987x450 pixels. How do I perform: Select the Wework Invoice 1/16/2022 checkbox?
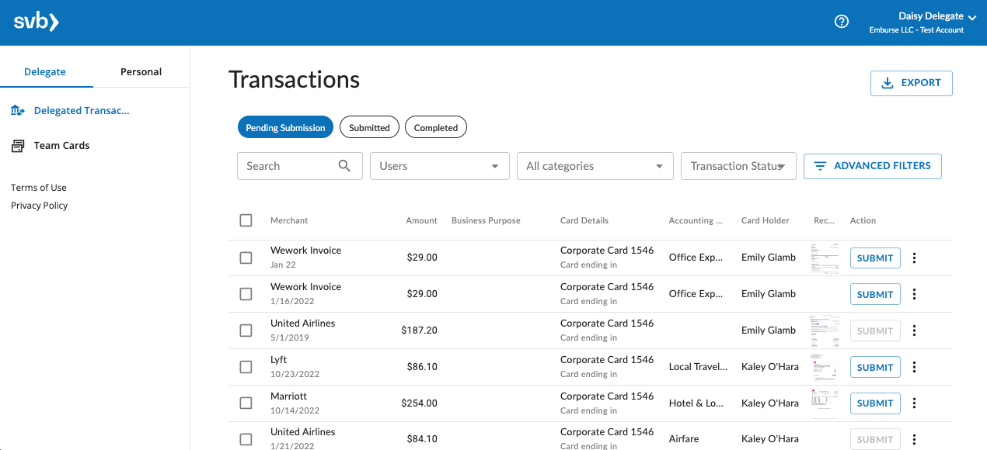click(x=246, y=294)
